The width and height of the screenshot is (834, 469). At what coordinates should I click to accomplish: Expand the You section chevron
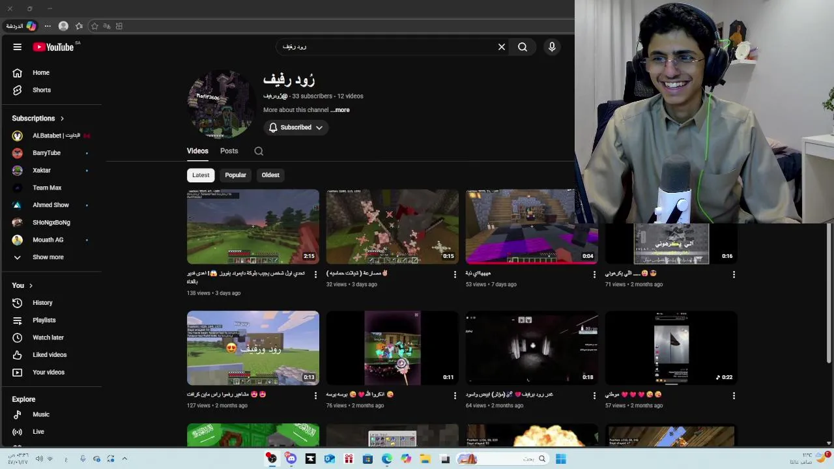point(31,285)
